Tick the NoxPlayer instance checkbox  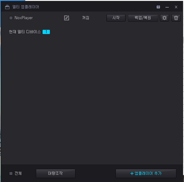pos(11,18)
